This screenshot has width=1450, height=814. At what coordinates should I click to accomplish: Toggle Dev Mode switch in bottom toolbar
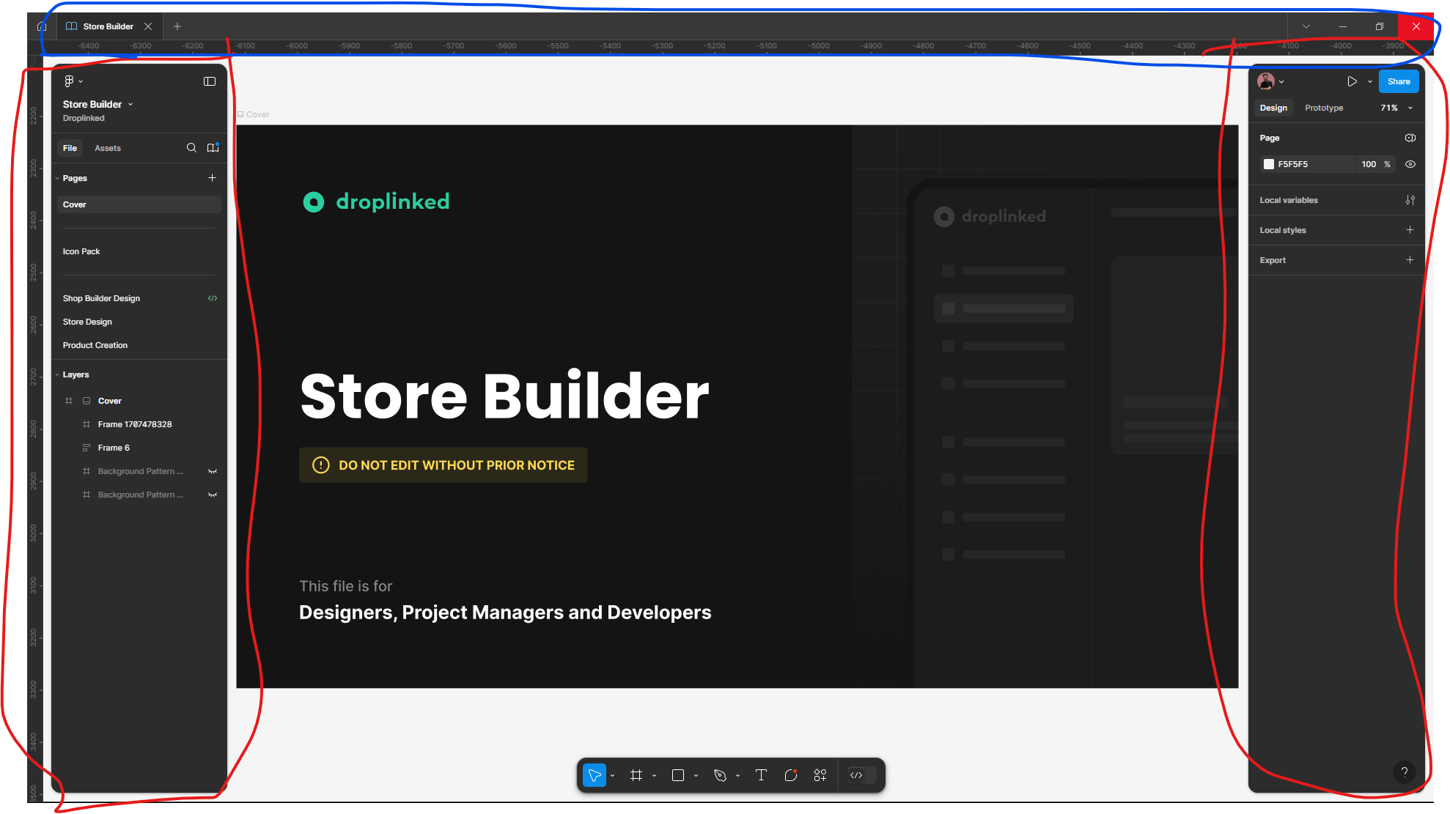pos(862,775)
